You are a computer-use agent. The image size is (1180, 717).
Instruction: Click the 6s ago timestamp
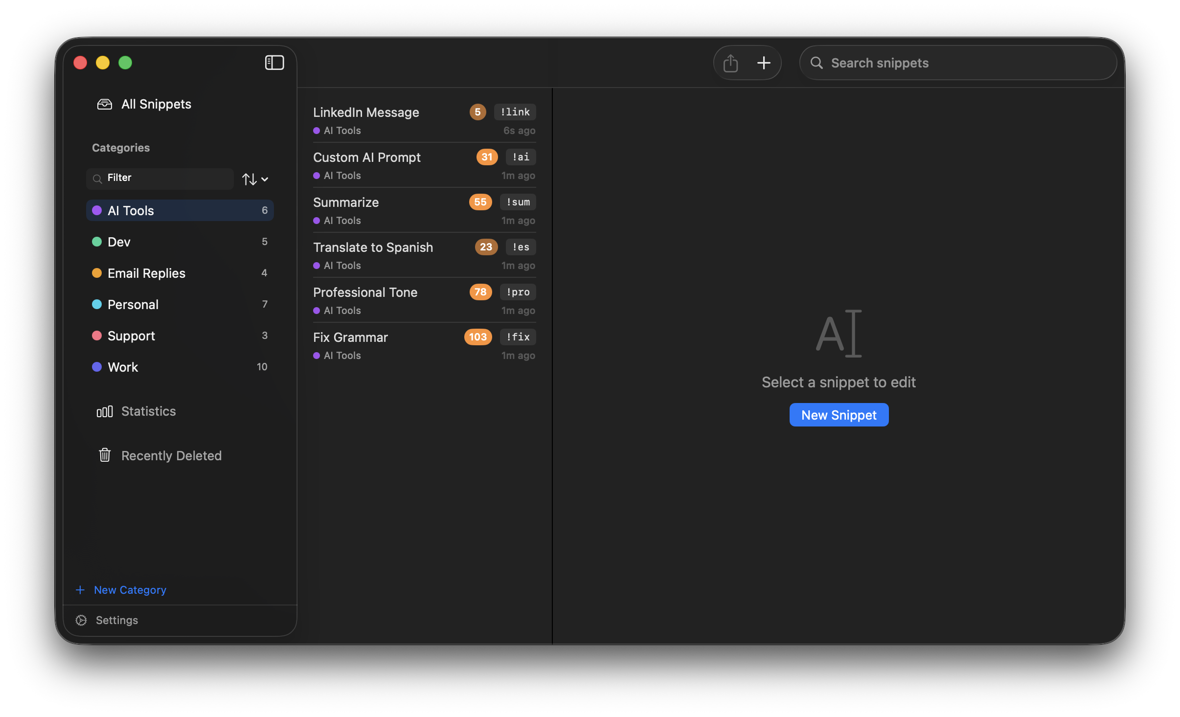point(519,131)
